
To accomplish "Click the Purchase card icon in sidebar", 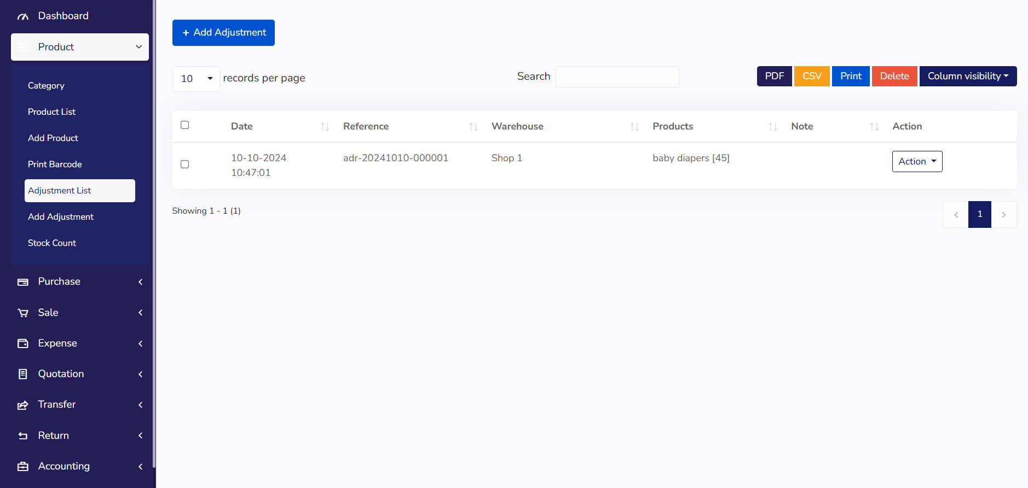I will pyautogui.click(x=22, y=282).
